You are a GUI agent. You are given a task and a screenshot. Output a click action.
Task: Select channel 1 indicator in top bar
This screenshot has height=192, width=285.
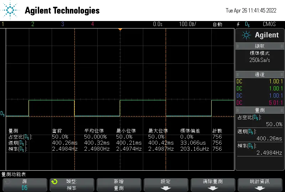(3, 24)
